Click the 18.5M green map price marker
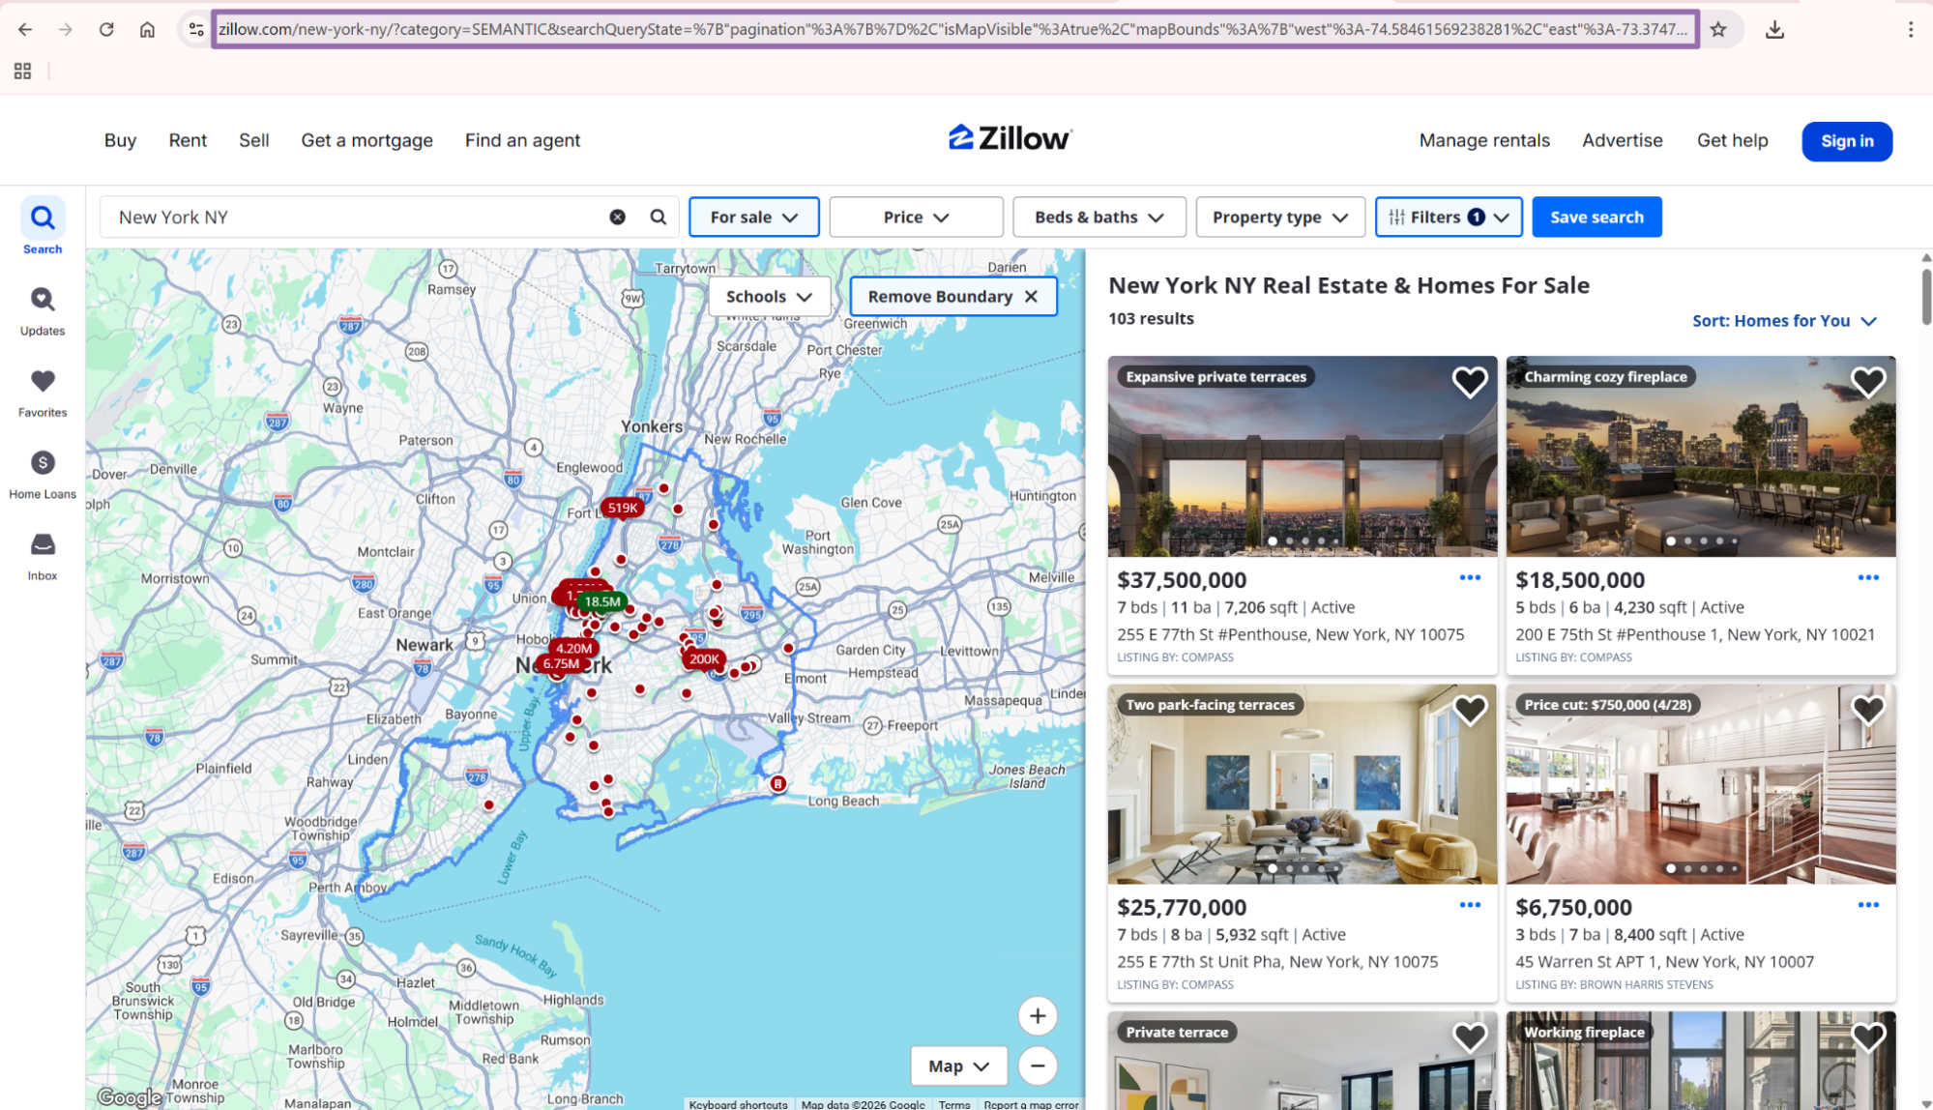Screen dimensions: 1933x1110 tap(602, 601)
